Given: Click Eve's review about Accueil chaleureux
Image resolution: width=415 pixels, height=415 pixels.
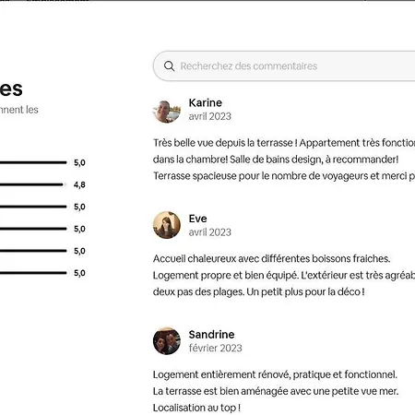Looking at the screenshot, I should tap(284, 275).
